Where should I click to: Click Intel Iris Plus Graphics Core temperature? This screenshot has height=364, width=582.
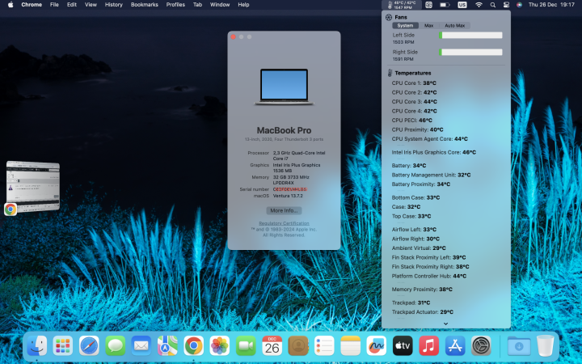(x=433, y=152)
